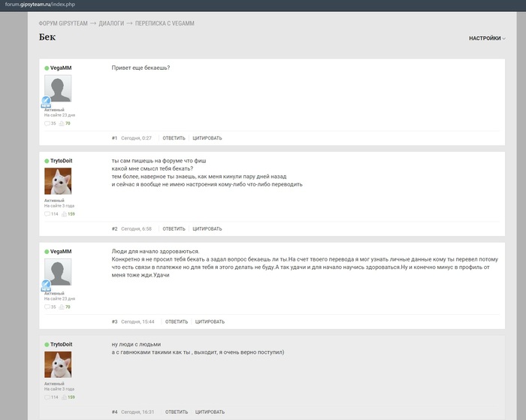Image resolution: width=526 pixels, height=420 pixels.
Task: Click the timestamp Сегодня, 16:31
Action: (138, 412)
